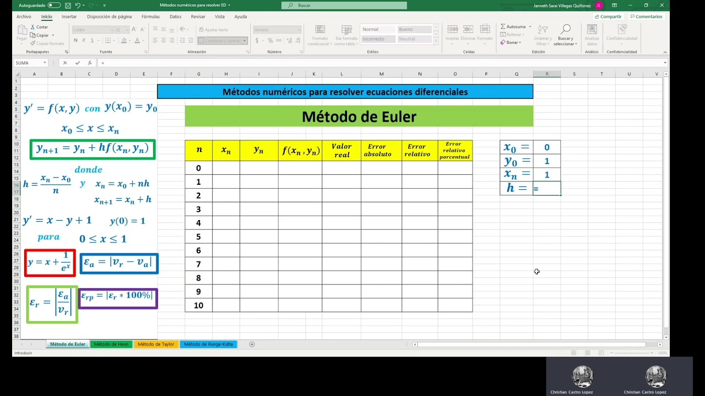Image resolution: width=705 pixels, height=396 pixels.
Task: Click the Redo arrow icon
Action: [x=91, y=5]
